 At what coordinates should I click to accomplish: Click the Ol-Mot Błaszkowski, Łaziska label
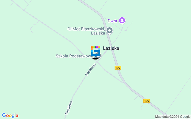(x=86, y=31)
